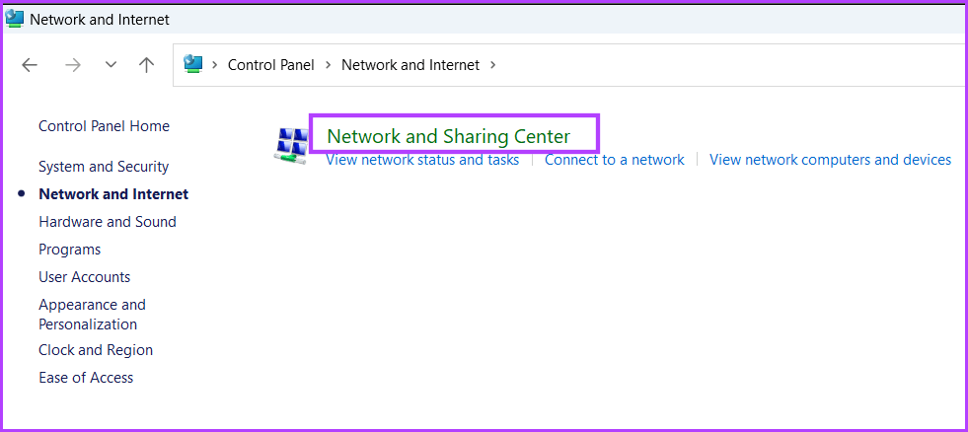Click View network status and tasks

[x=422, y=160]
